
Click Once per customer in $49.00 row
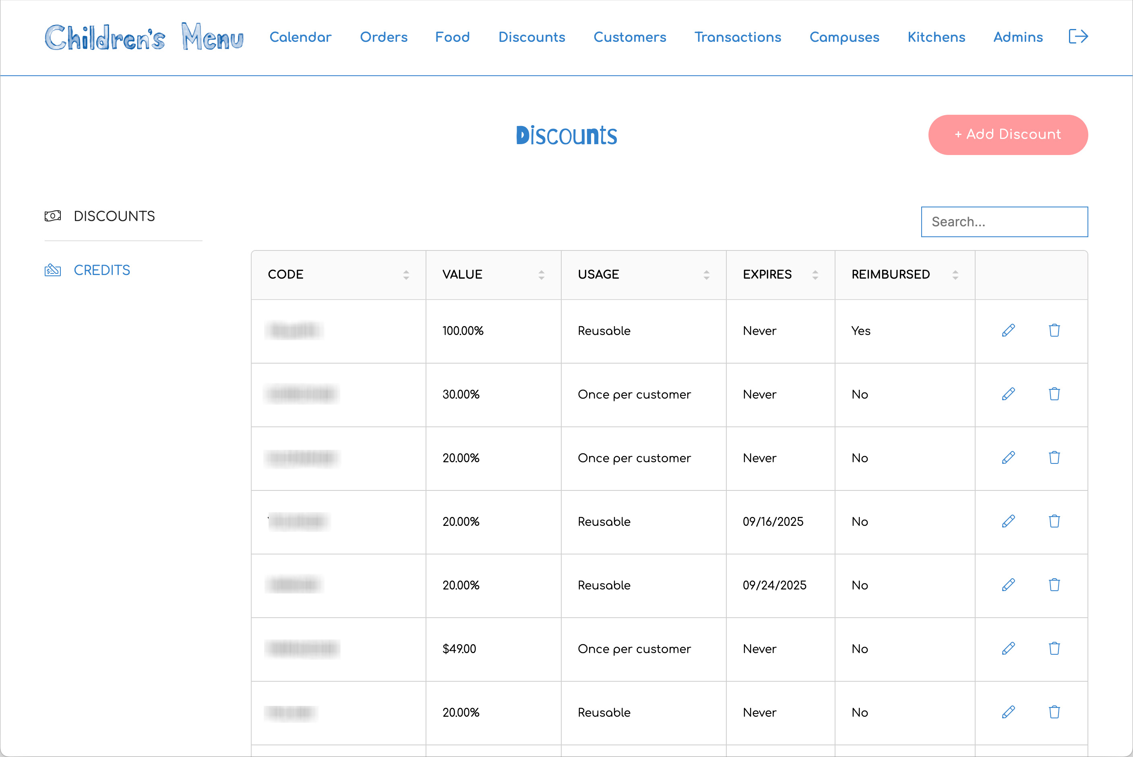634,649
